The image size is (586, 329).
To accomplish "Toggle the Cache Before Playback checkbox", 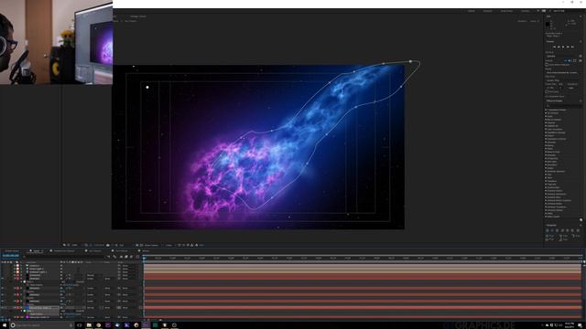I will point(547,65).
